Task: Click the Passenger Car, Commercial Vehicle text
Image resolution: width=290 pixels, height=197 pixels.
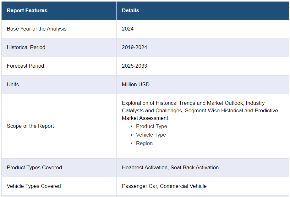Action: [164, 186]
